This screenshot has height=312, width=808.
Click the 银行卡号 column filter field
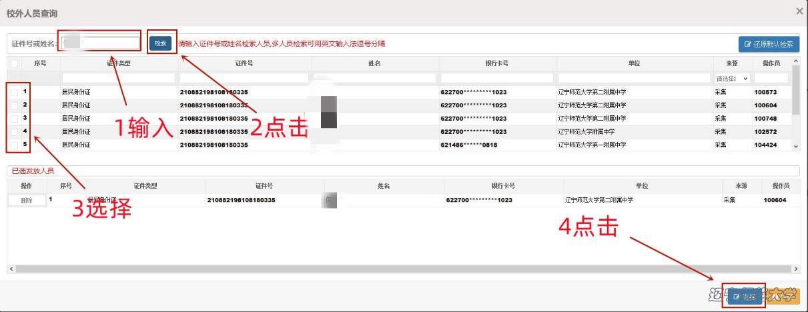coord(497,79)
